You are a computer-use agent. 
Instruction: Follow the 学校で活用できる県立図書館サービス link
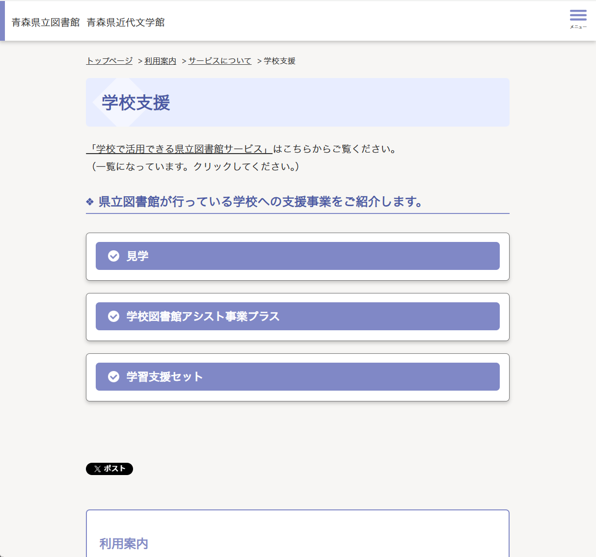click(x=179, y=149)
